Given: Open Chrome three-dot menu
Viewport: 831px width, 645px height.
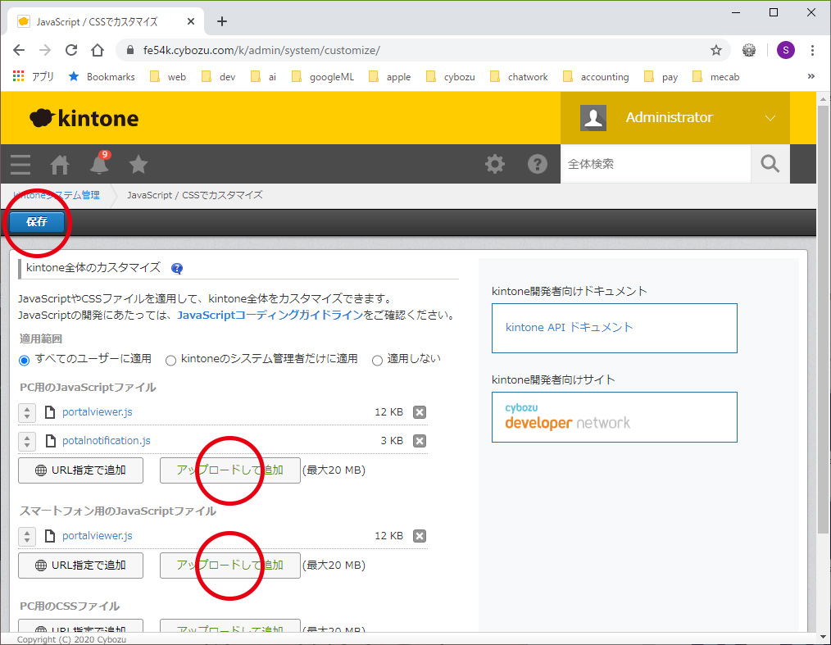Looking at the screenshot, I should coord(812,50).
